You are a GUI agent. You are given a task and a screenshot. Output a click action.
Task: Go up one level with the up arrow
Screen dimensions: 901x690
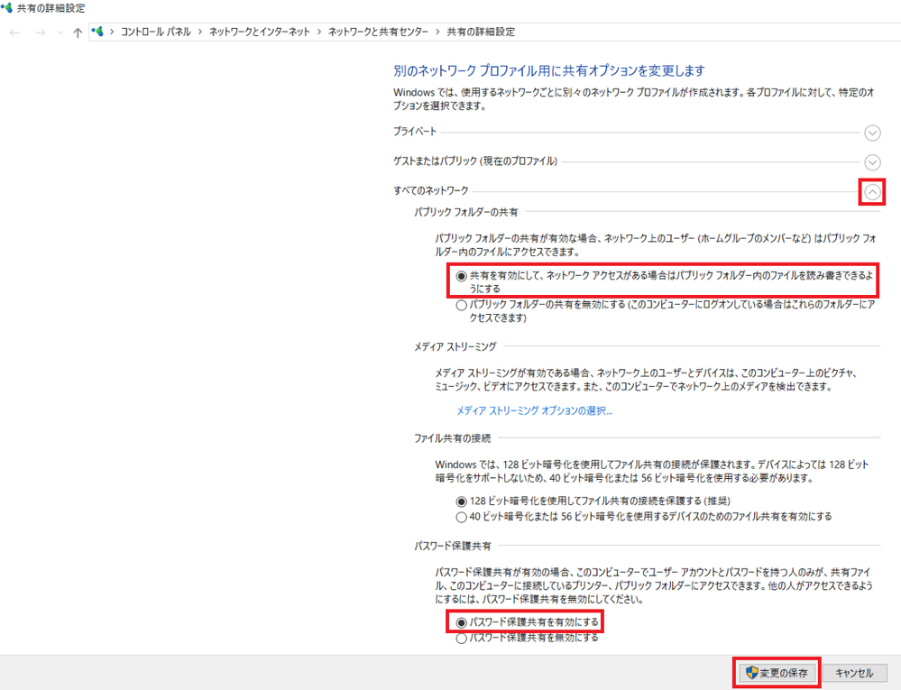coord(78,32)
